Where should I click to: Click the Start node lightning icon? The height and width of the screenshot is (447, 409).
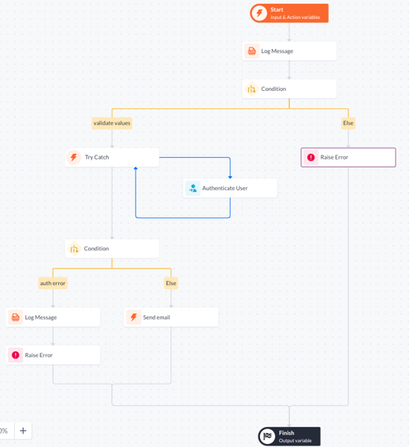tap(259, 13)
